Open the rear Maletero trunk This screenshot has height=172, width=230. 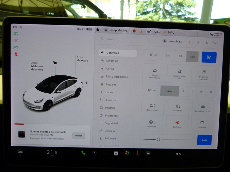(x=82, y=59)
